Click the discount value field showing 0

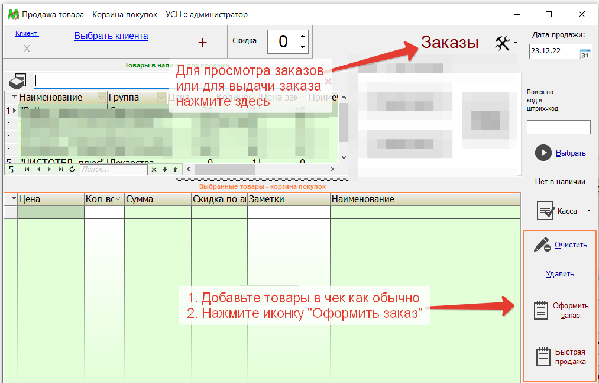pyautogui.click(x=283, y=41)
